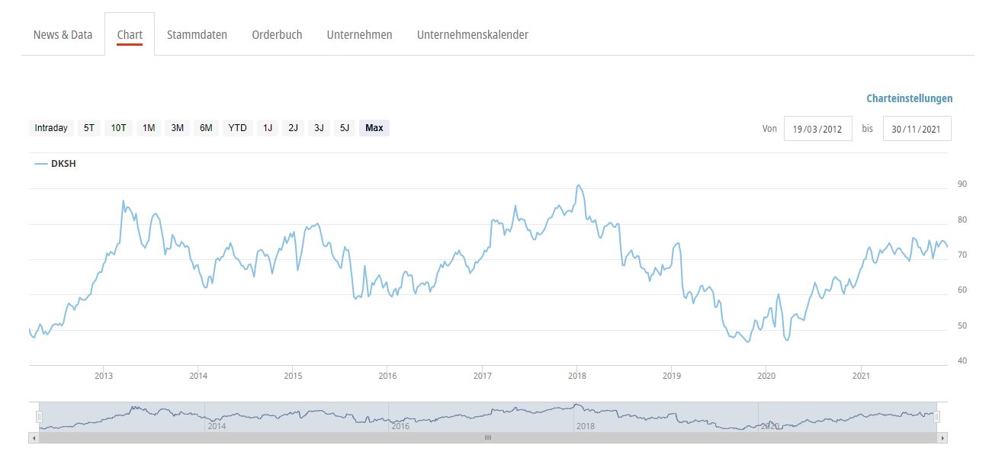This screenshot has width=989, height=455.
Task: Toggle the DKSH series legend entry
Action: (56, 164)
